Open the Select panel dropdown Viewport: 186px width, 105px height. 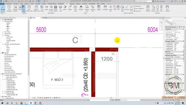(x=3, y=13)
